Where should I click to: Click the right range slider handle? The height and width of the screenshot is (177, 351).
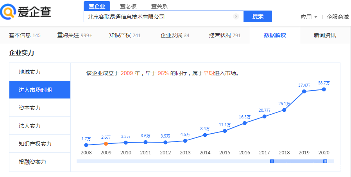pos(325,161)
